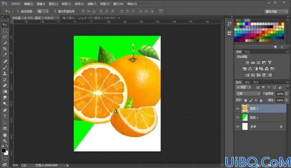Expand the status bar info arrow
This screenshot has width=291, height=168.
pos(68,166)
